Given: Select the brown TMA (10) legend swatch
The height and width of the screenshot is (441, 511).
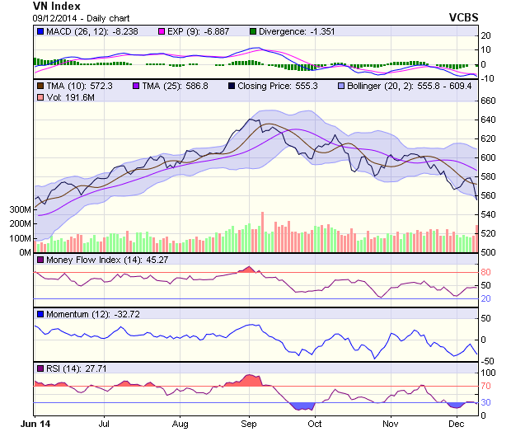Looking at the screenshot, I should click(x=40, y=86).
